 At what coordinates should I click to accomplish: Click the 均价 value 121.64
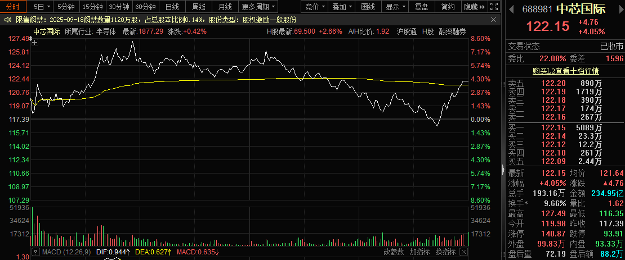click(x=611, y=174)
